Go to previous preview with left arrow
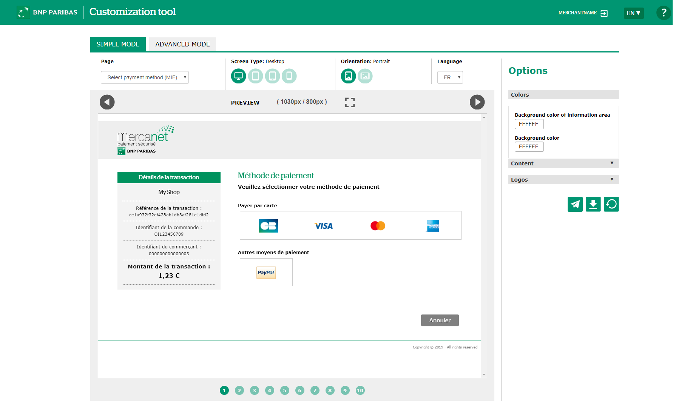Image resolution: width=673 pixels, height=410 pixels. [107, 102]
